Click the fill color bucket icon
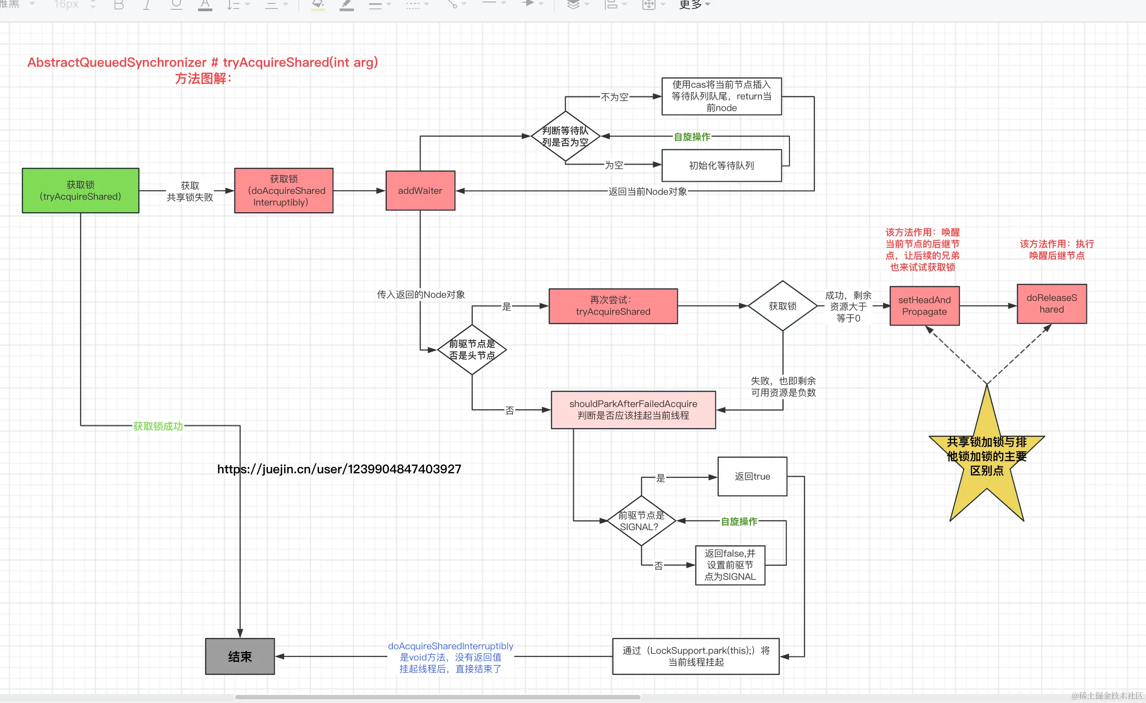1146x703 pixels. click(318, 4)
